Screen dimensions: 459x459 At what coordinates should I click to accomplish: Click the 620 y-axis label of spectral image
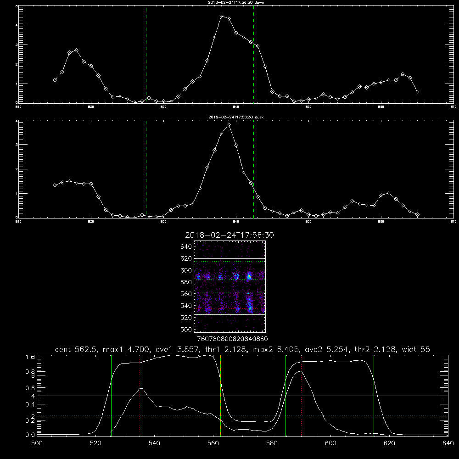click(x=186, y=258)
